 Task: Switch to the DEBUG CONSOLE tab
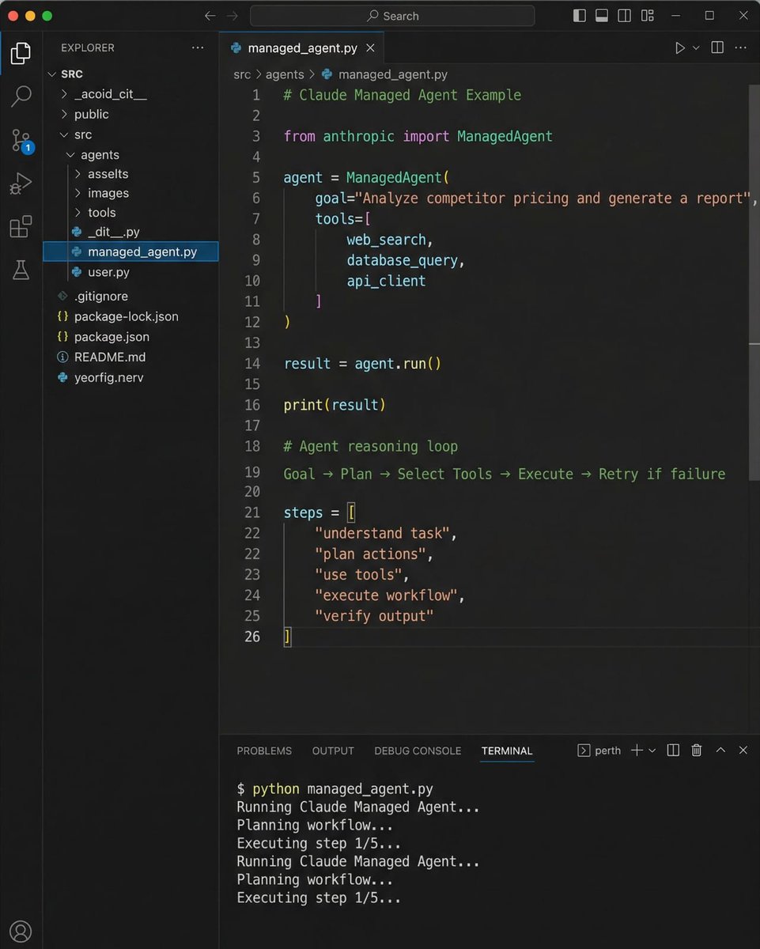418,751
